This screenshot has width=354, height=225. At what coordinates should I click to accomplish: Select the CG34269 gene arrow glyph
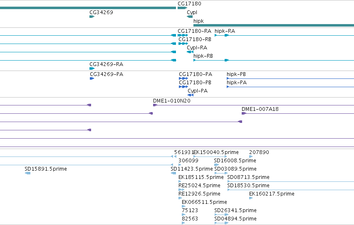pyautogui.click(x=92, y=17)
